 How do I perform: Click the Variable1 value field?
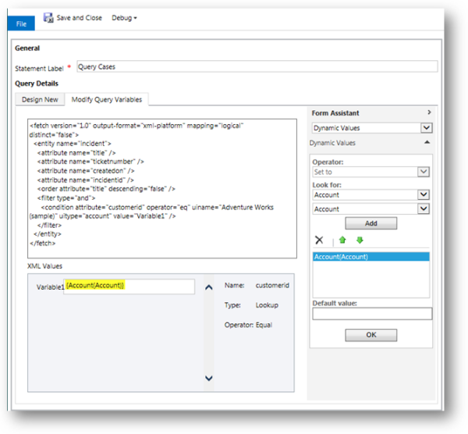[129, 286]
